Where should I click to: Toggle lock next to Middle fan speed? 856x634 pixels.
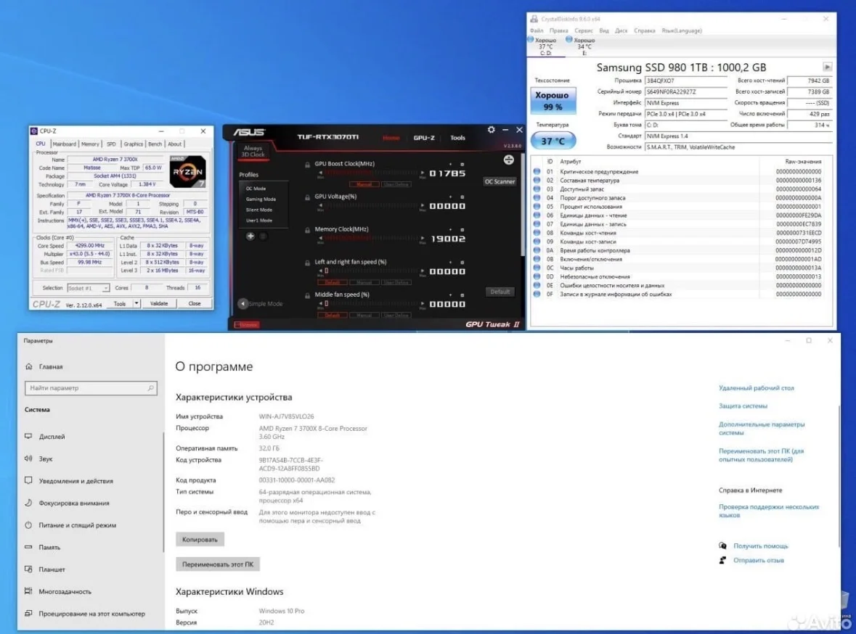tap(307, 296)
